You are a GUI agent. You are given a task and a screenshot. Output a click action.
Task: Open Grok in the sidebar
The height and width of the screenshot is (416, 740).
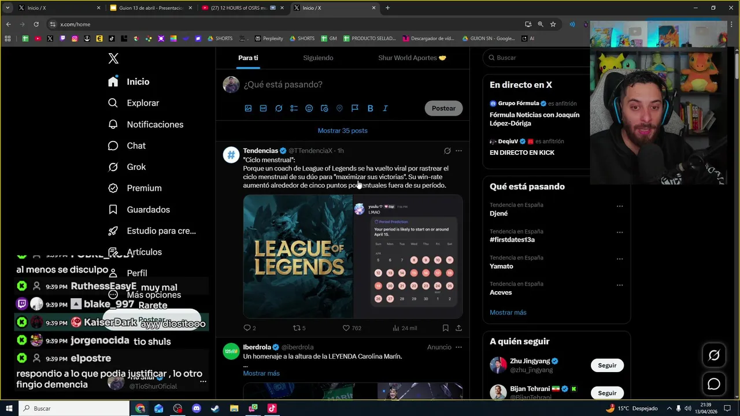coord(127,167)
